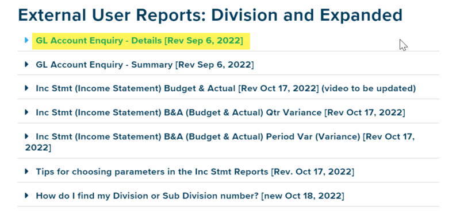Screen dimensions: 460x211
Task: Open Inc Stmt B&A Qtr Variance link
Action: coord(220,113)
